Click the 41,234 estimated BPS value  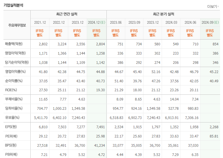pyautogui.click(x=99, y=146)
